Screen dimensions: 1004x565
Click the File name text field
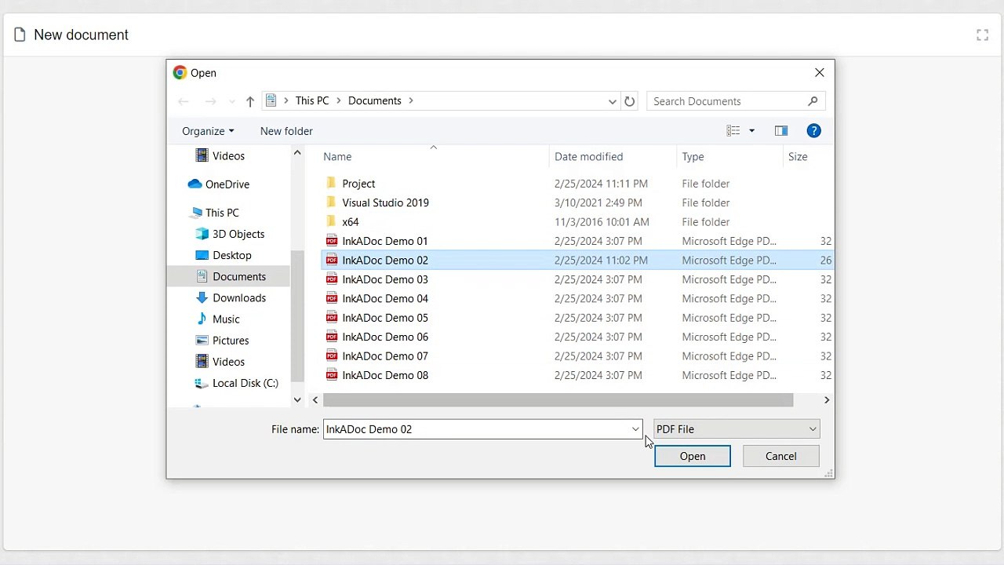tap(476, 429)
